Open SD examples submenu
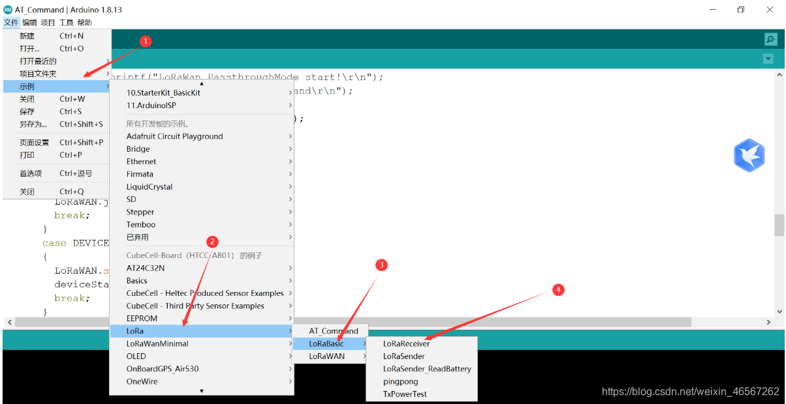 [202, 199]
